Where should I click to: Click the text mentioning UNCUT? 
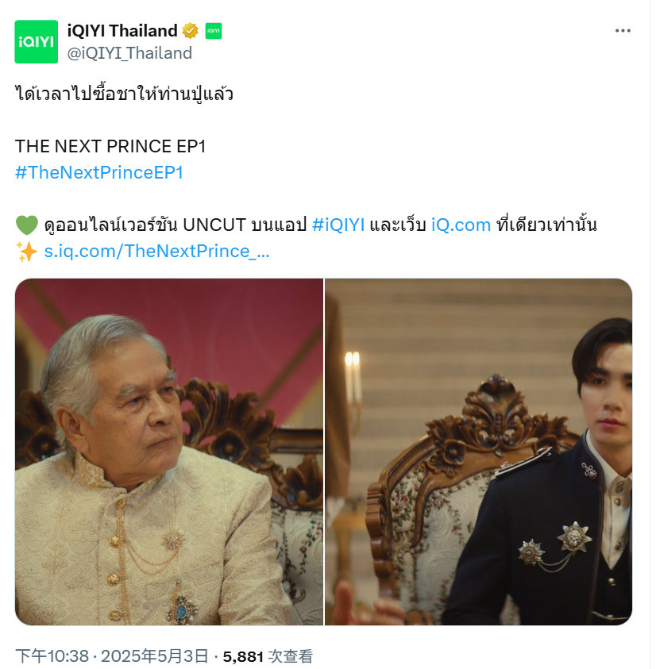click(175, 225)
